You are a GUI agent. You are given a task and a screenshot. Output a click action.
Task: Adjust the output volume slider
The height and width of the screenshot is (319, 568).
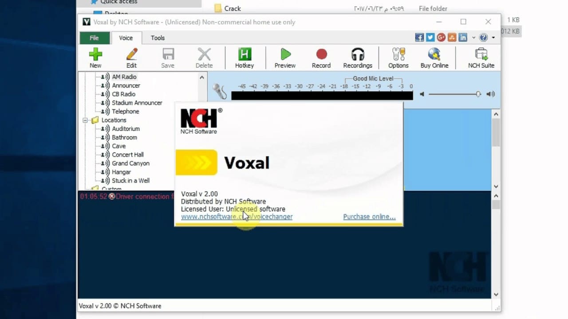(478, 94)
